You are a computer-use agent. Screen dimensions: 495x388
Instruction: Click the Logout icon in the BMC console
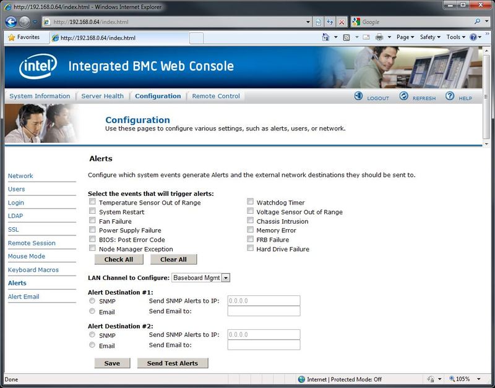click(x=359, y=96)
